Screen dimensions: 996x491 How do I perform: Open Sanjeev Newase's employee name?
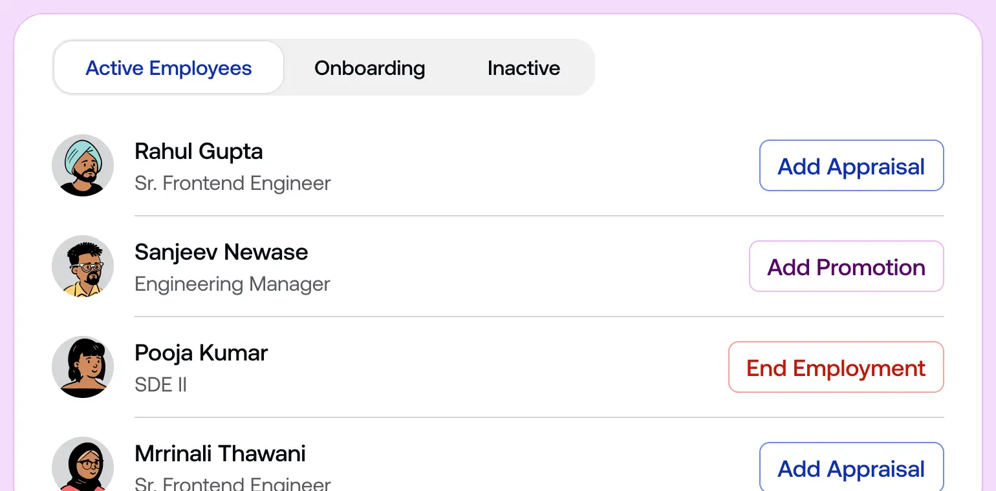[x=221, y=252]
